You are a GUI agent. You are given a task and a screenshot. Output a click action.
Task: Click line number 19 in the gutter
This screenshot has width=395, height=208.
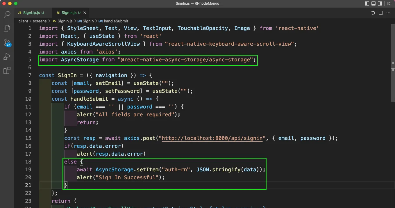coord(28,170)
